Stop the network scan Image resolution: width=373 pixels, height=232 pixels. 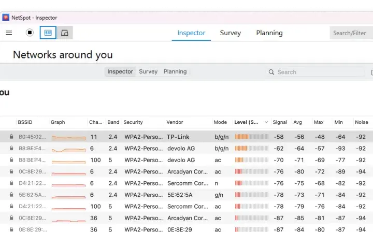[x=30, y=33]
